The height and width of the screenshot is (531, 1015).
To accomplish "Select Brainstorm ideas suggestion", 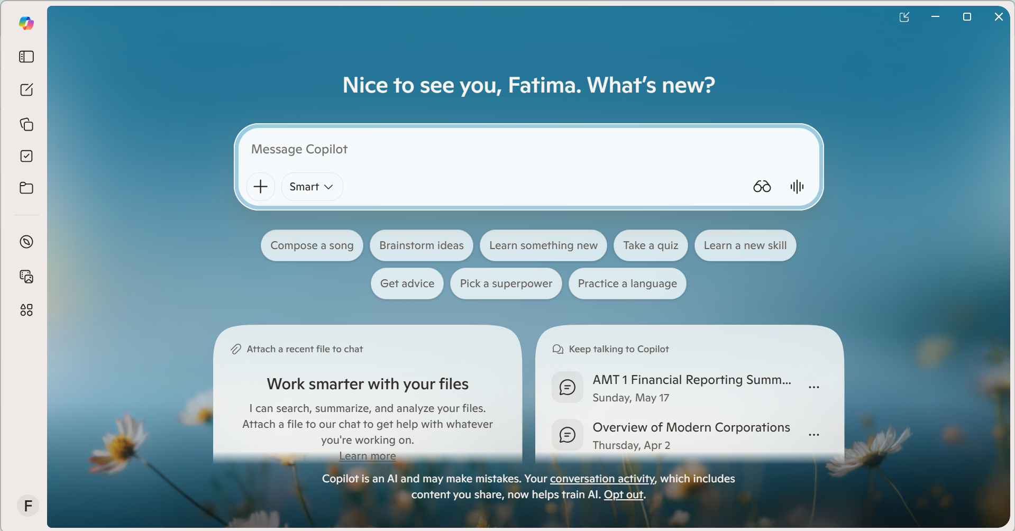I will (x=422, y=245).
